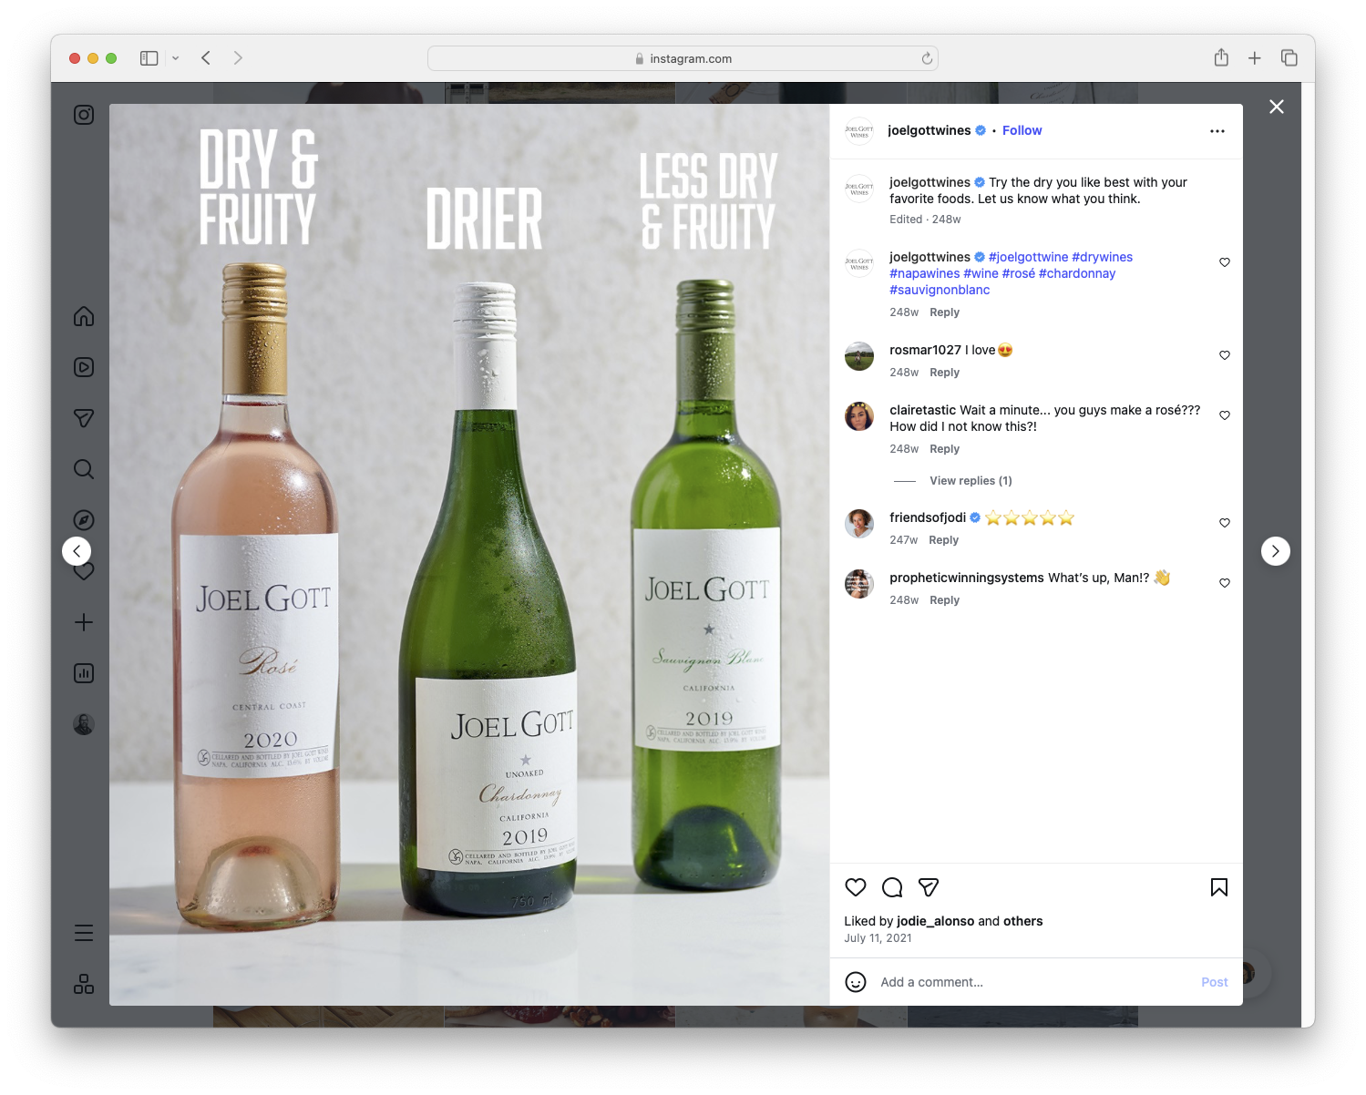This screenshot has height=1095, width=1366.
Task: Click clairetastic's avatar thumbnail
Action: click(x=859, y=416)
